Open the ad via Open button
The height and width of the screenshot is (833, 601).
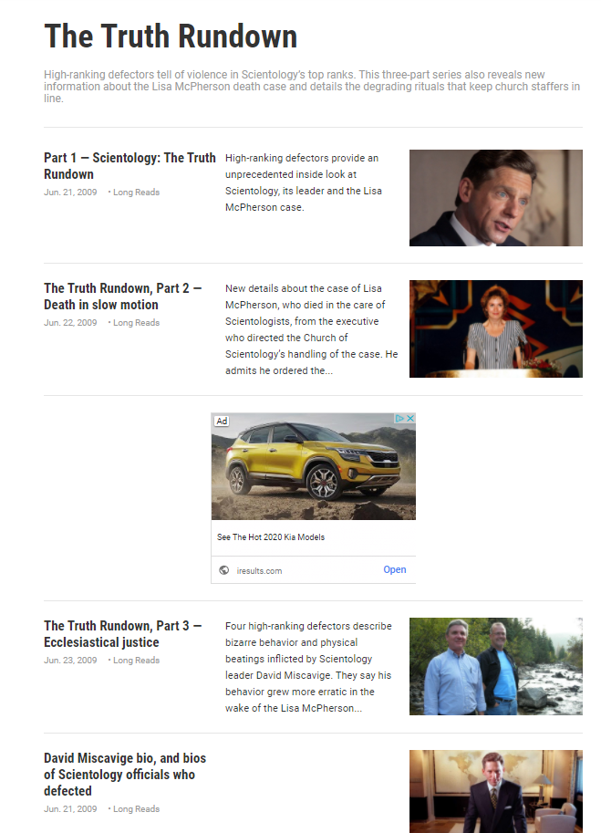(x=395, y=569)
